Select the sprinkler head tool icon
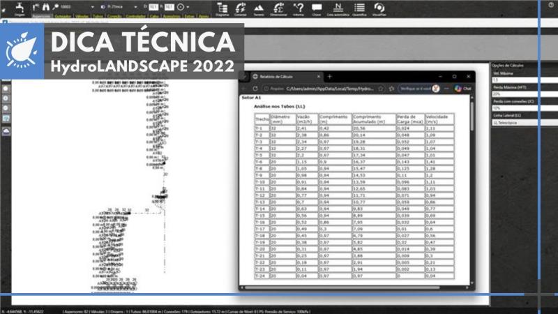Viewport: 558px width, 314px height. (36, 7)
